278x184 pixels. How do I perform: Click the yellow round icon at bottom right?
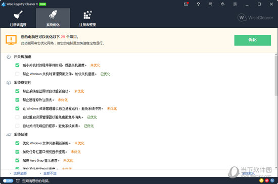(261, 180)
